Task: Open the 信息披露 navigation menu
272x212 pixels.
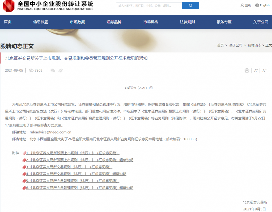Action: pos(41,22)
